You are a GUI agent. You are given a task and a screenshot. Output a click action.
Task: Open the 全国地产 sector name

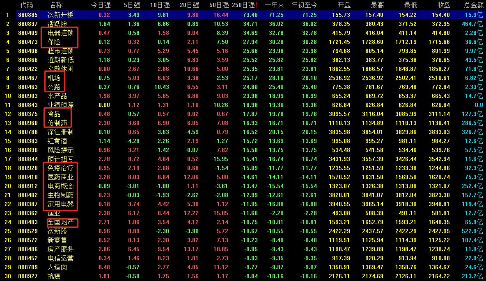tap(60, 222)
